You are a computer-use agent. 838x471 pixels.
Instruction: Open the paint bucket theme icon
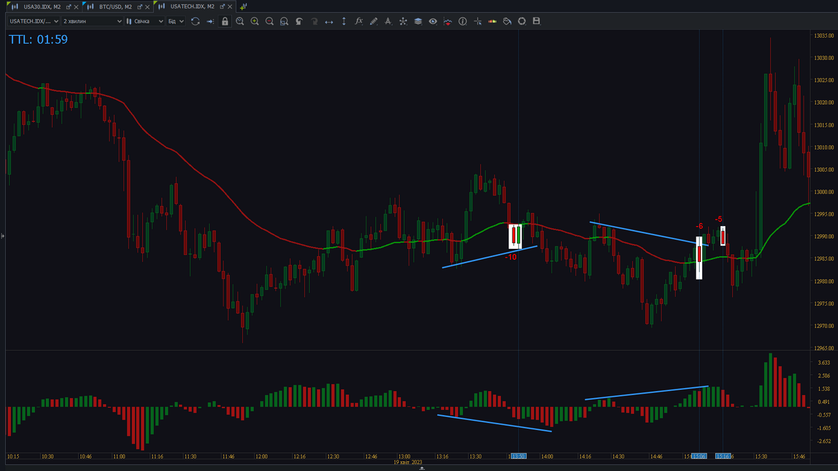tap(507, 21)
